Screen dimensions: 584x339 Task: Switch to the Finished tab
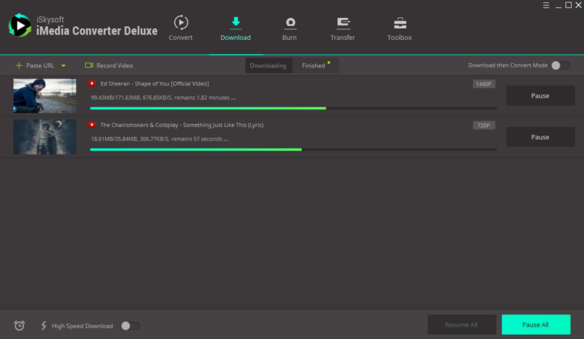click(315, 65)
